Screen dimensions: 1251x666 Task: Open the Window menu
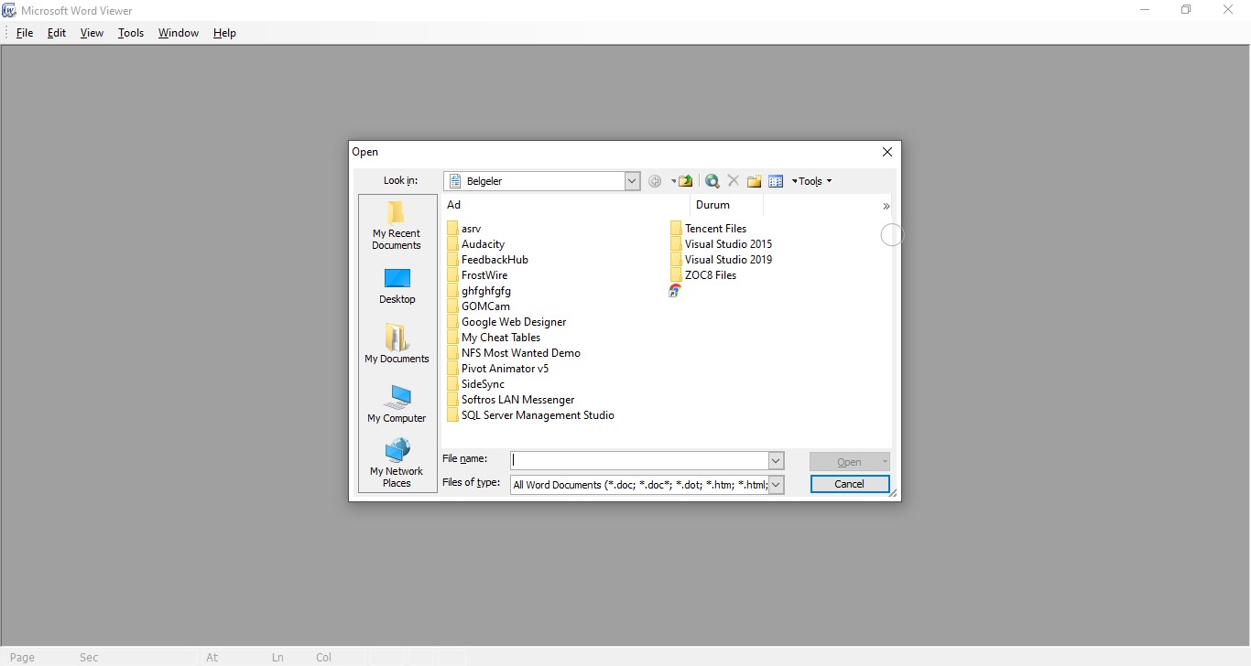point(179,33)
